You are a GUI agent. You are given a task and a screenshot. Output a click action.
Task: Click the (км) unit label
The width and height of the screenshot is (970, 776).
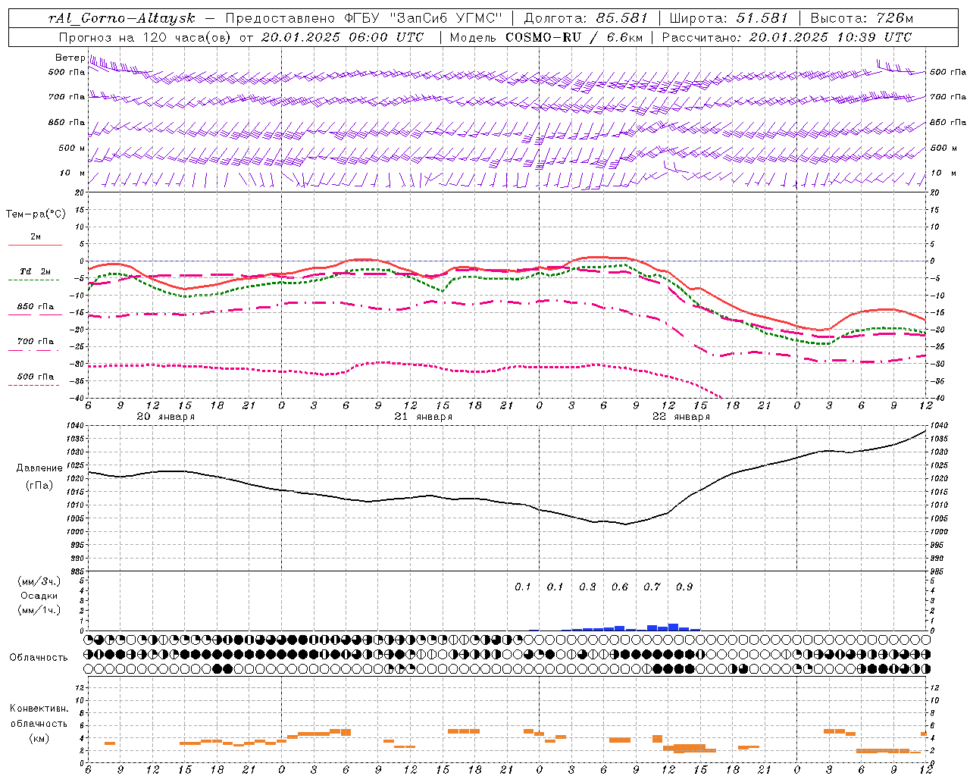[39, 738]
